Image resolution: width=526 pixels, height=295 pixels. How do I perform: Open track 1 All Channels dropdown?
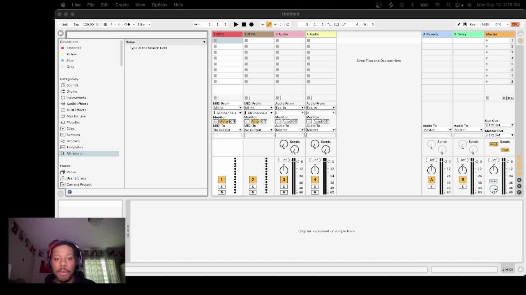tap(227, 113)
